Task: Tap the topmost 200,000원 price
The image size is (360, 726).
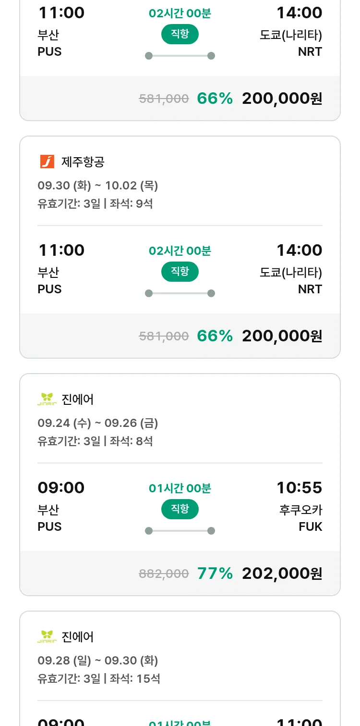Action: (x=281, y=99)
